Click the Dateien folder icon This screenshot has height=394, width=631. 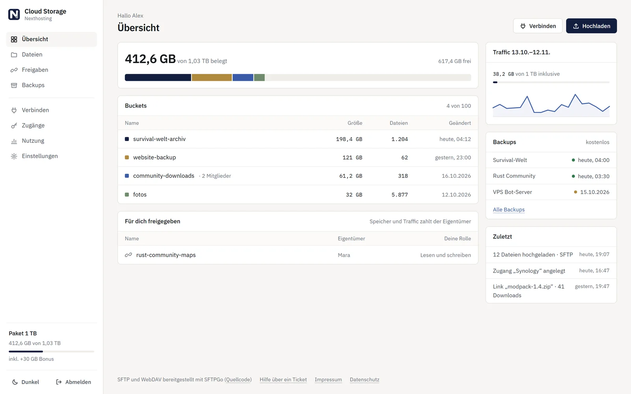(14, 55)
